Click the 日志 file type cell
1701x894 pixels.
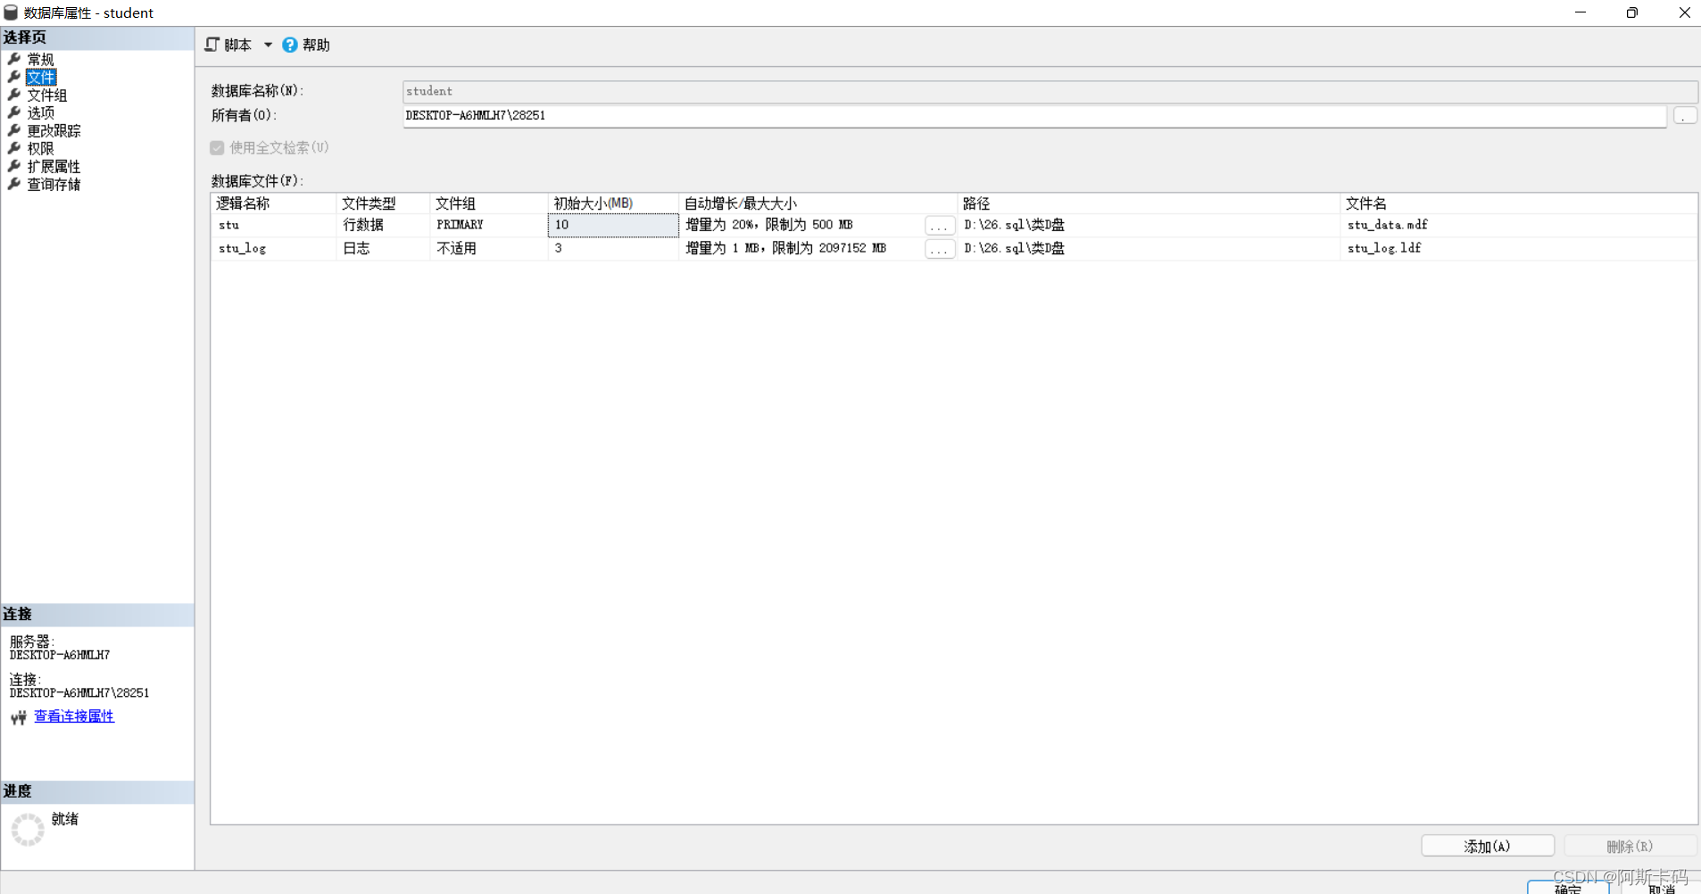pos(384,248)
